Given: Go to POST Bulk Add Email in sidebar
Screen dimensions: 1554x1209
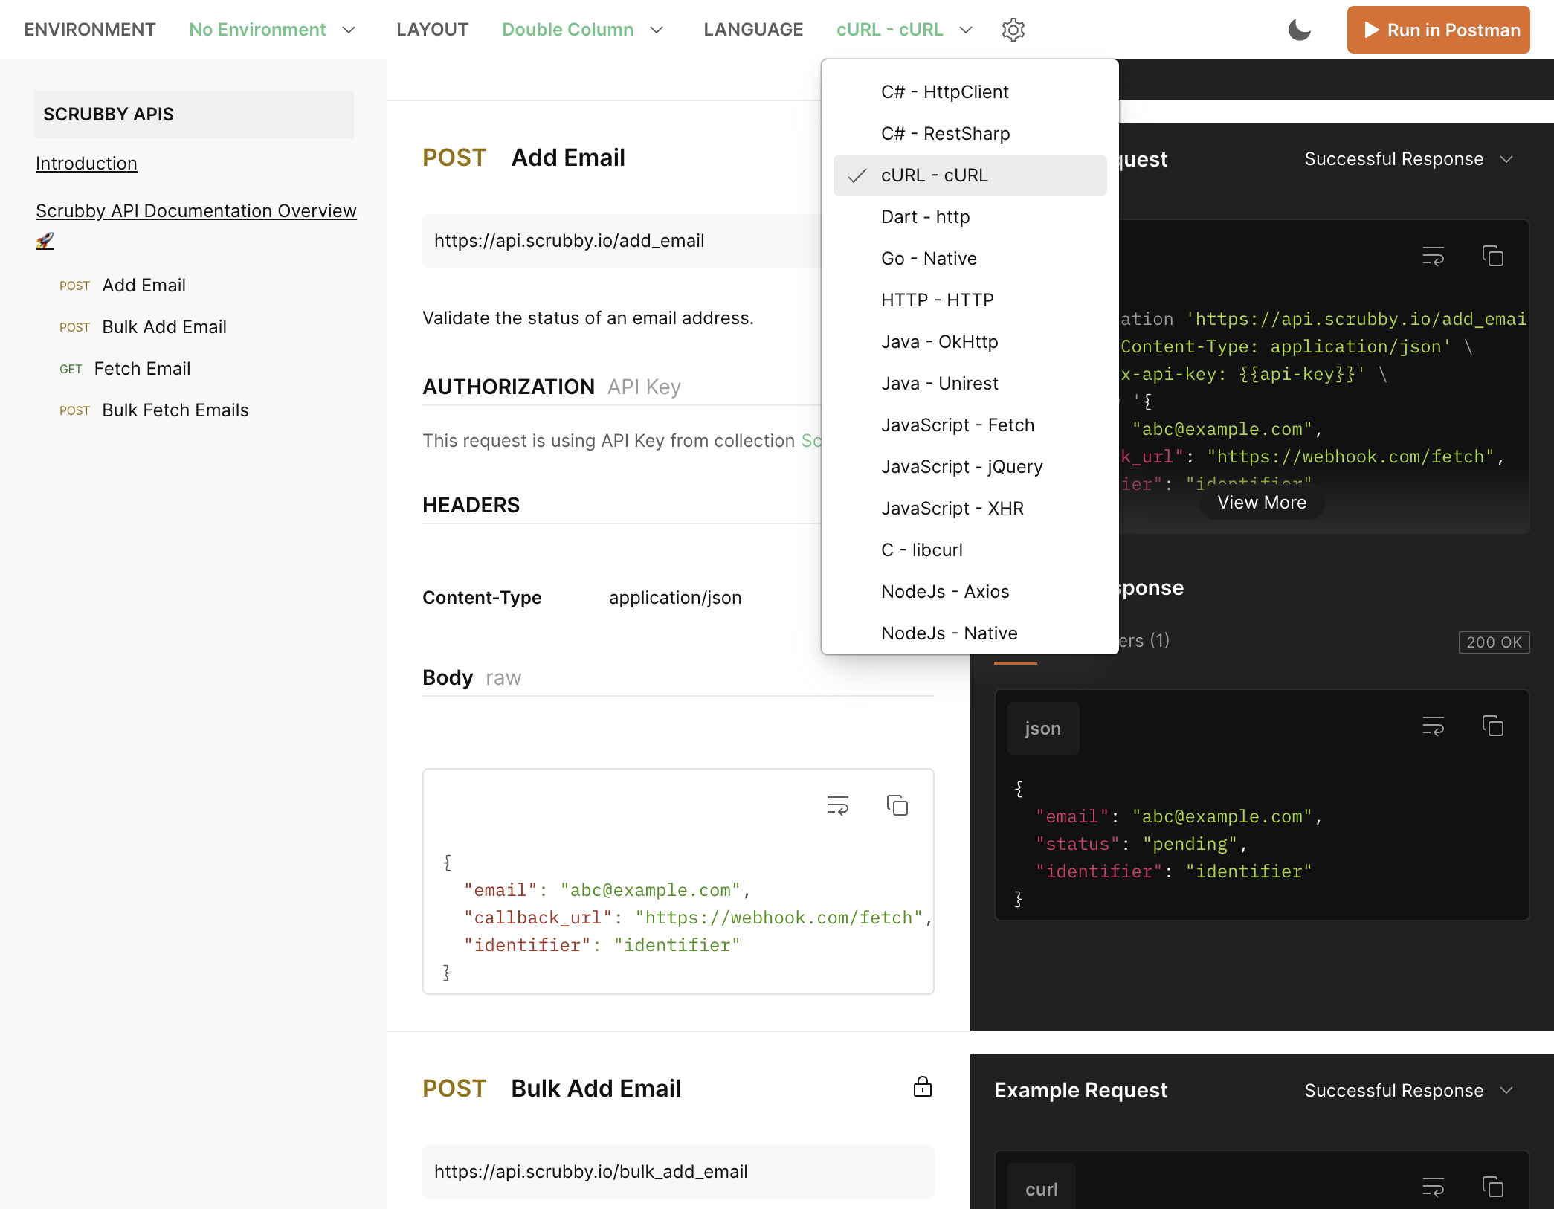Looking at the screenshot, I should coord(143,327).
